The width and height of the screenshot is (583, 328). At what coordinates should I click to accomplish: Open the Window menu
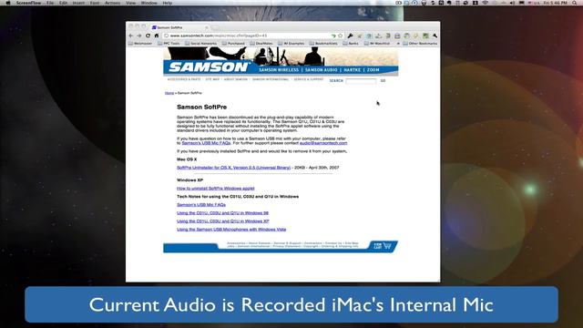(x=149, y=3)
